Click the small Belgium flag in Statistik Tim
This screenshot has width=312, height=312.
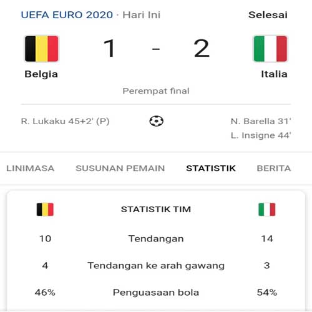[x=45, y=209]
